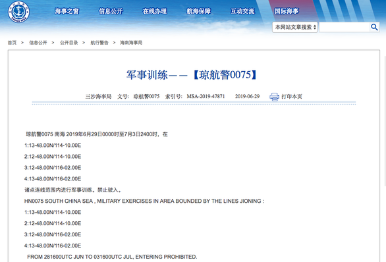Click the index number MSA-2019-47871
This screenshot has height=262, width=386.
(x=206, y=96)
